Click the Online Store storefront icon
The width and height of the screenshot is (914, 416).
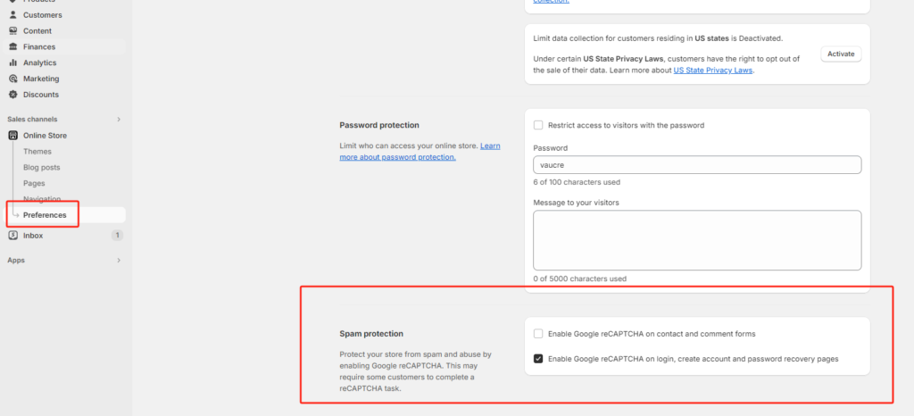[13, 136]
